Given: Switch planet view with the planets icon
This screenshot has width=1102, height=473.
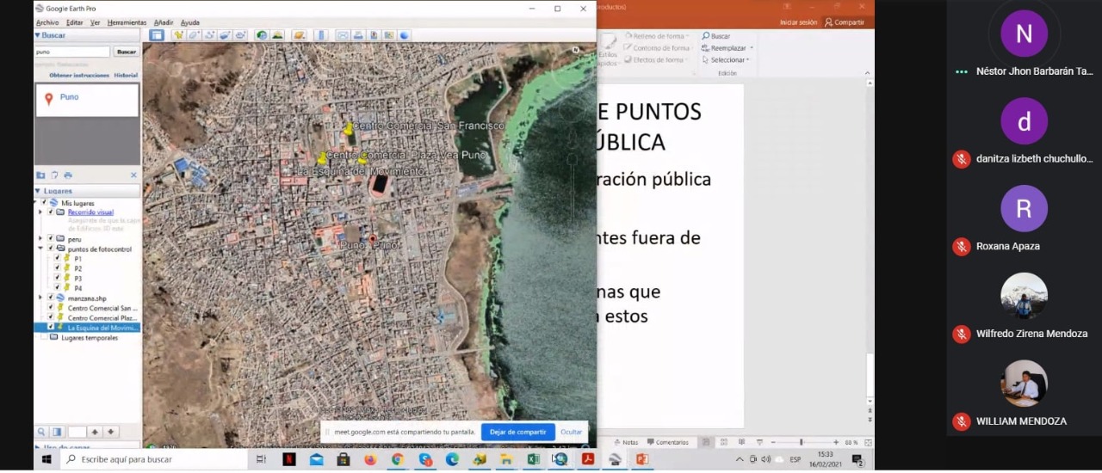Looking at the screenshot, I should (299, 35).
